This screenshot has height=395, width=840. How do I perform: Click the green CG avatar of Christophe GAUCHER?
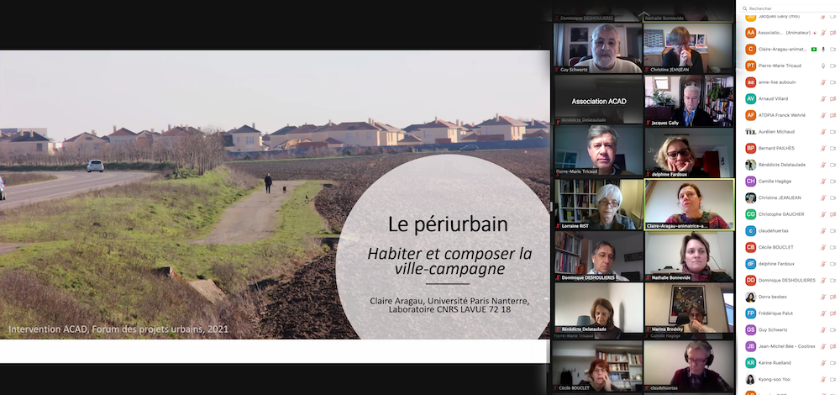click(x=750, y=213)
